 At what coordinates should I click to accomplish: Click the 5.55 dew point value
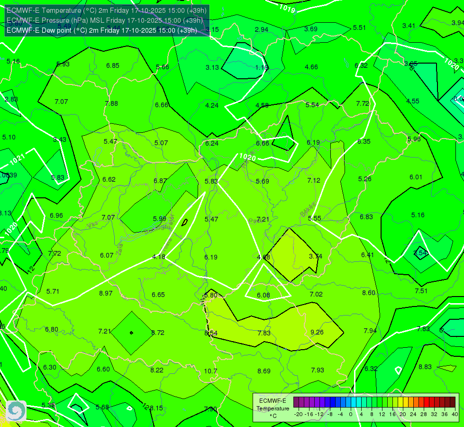315,218
